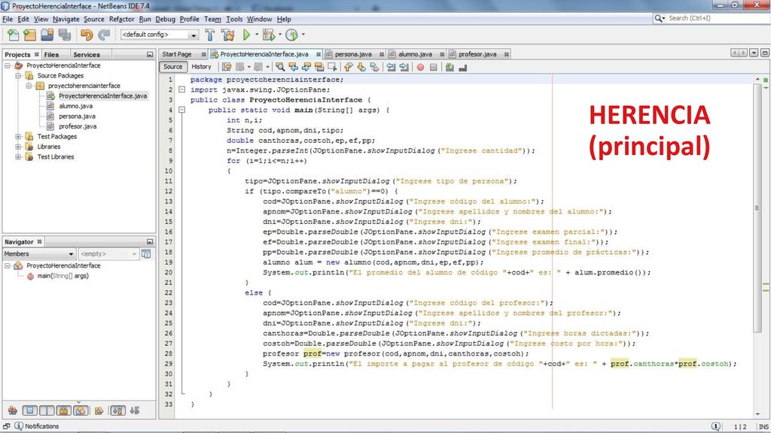Screen dimensions: 771x433
Task: Click the Shift Line Left icon
Action: (x=392, y=67)
